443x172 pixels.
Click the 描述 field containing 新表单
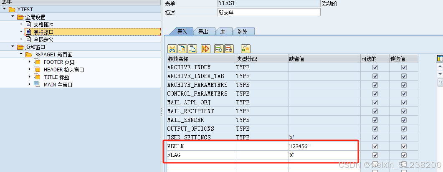(269, 13)
